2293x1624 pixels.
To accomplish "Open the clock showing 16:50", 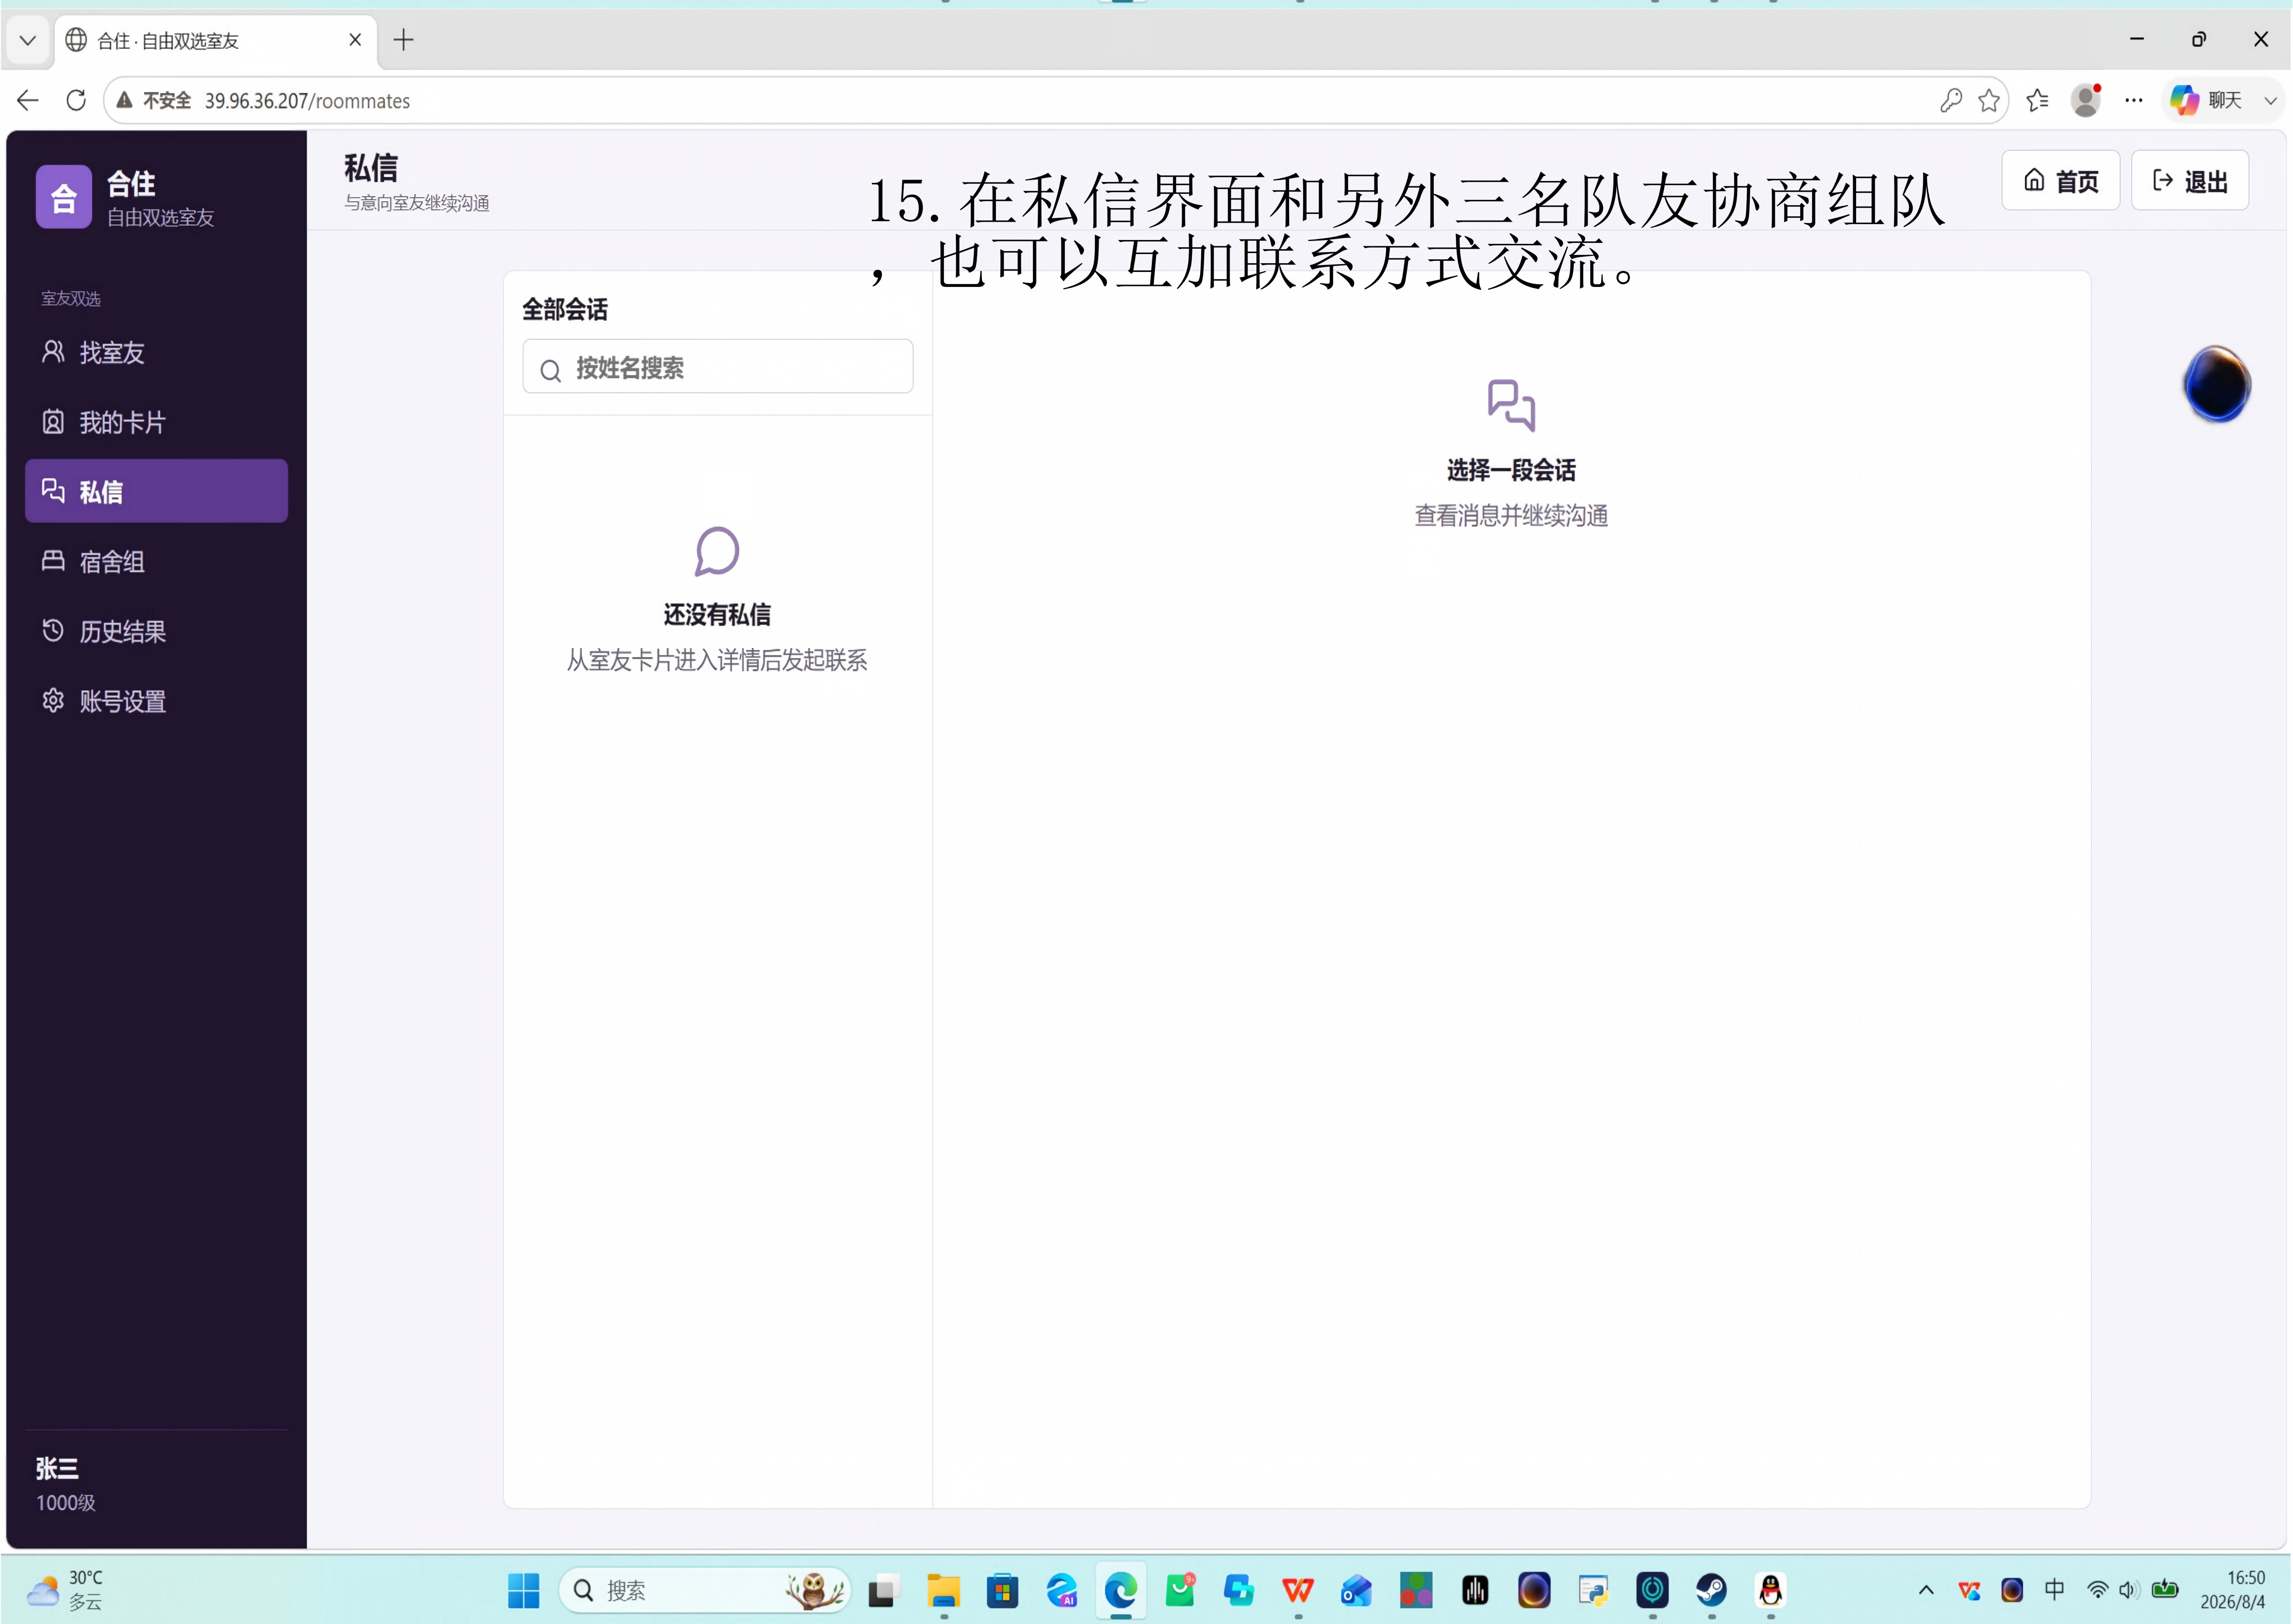I will tap(2232, 1590).
